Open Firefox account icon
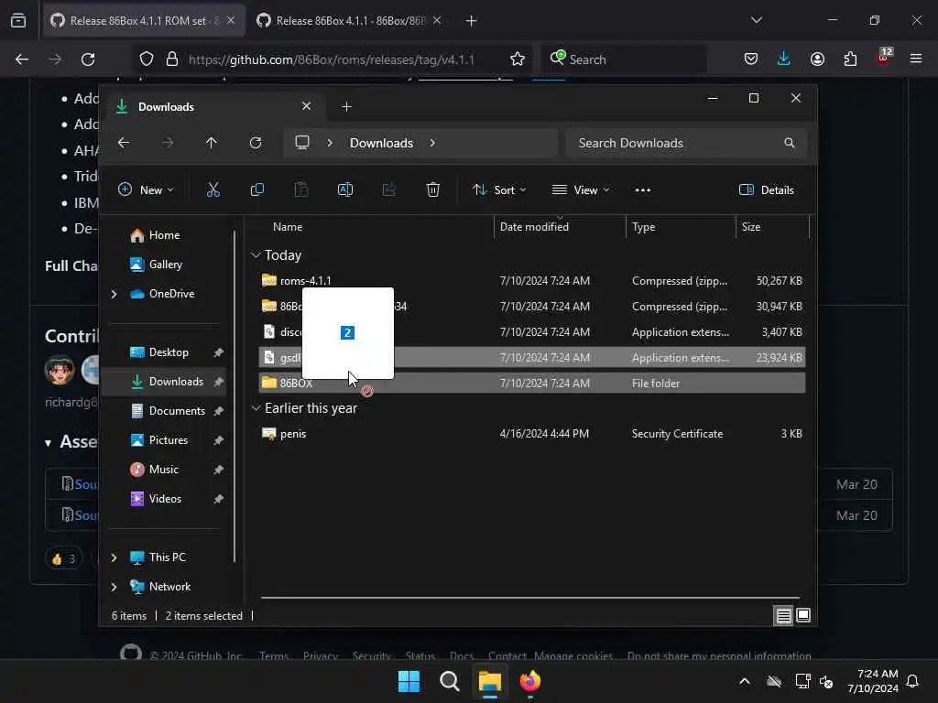This screenshot has height=703, width=938. 817,59
